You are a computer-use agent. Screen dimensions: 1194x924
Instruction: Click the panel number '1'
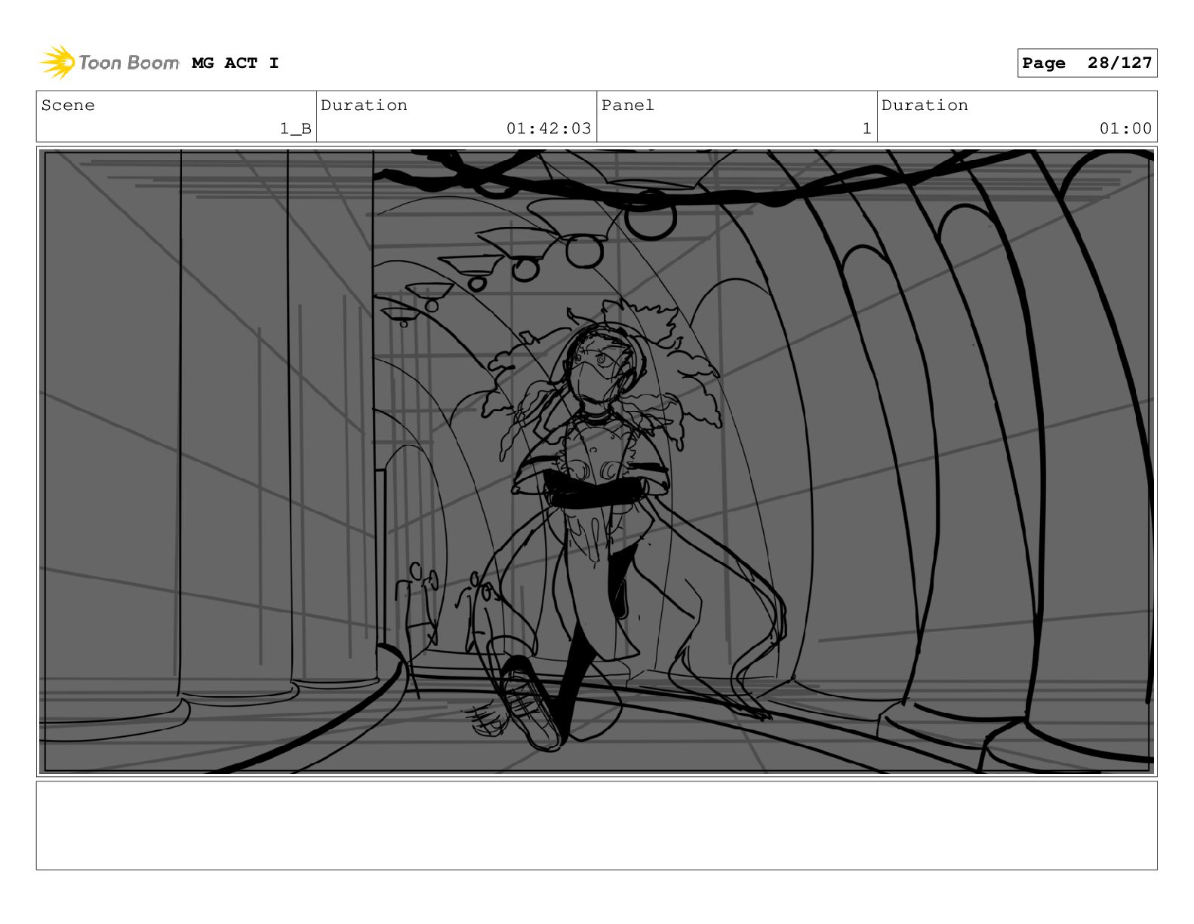point(867,129)
